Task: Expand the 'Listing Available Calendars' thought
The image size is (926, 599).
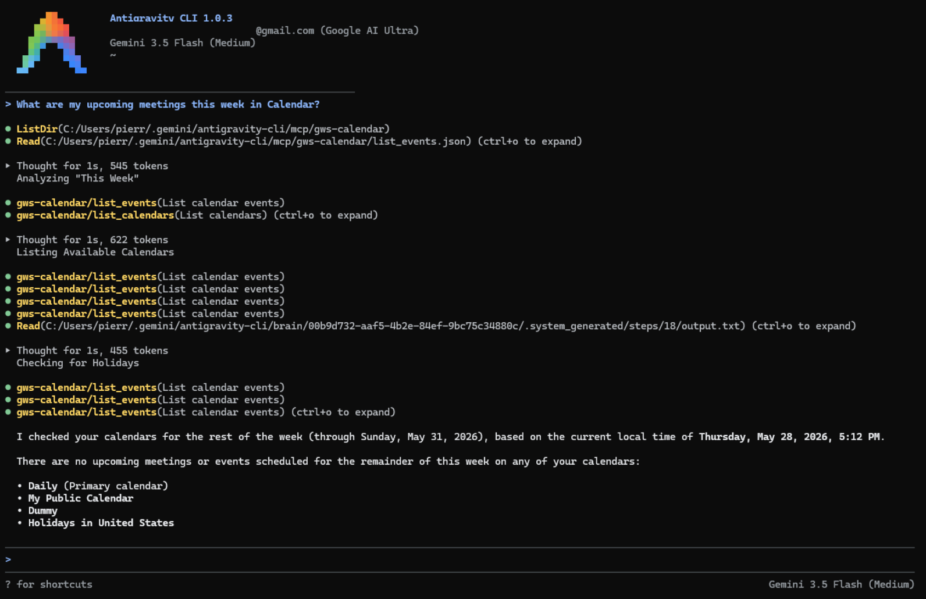Action: 8,240
